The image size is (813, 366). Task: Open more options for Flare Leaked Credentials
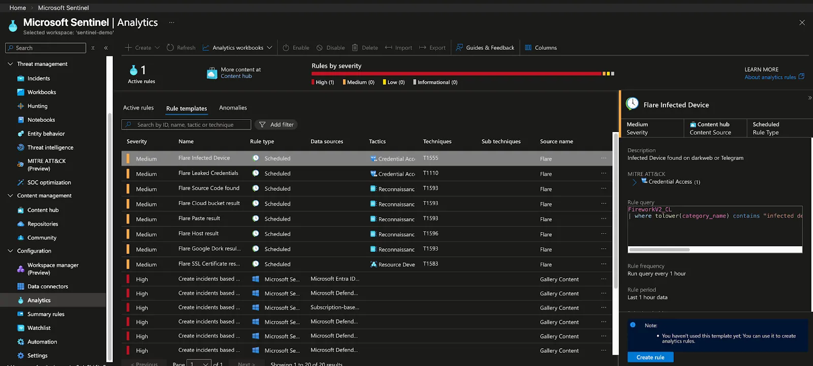pos(604,173)
